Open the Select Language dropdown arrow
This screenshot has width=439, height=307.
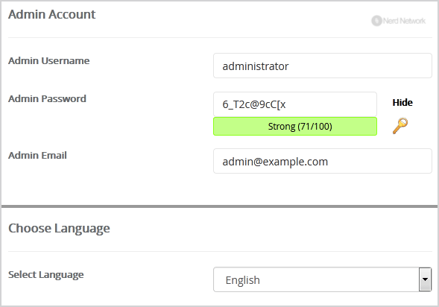pos(425,279)
